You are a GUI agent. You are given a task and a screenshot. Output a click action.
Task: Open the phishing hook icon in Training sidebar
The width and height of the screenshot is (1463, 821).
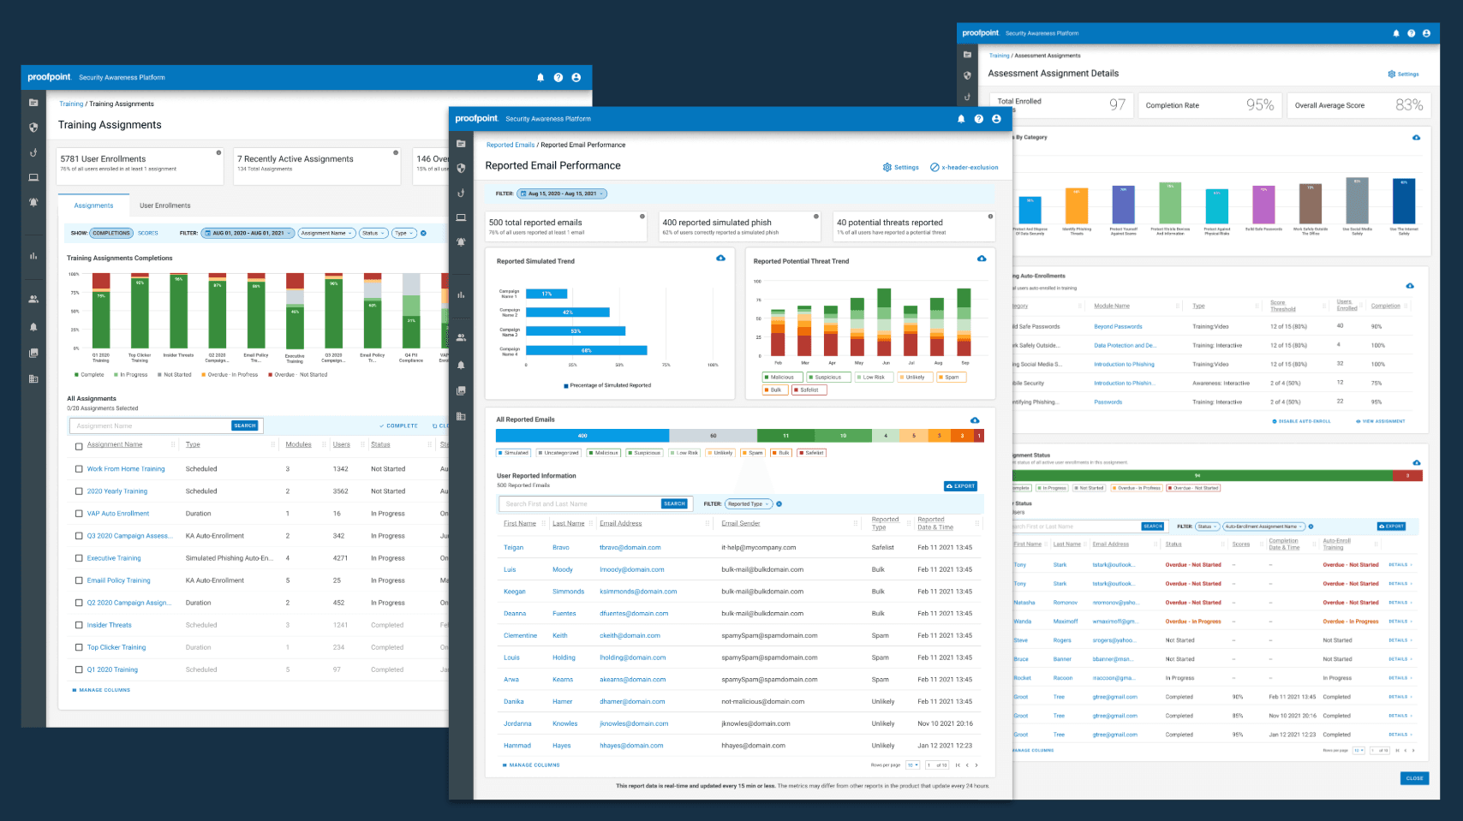[33, 152]
